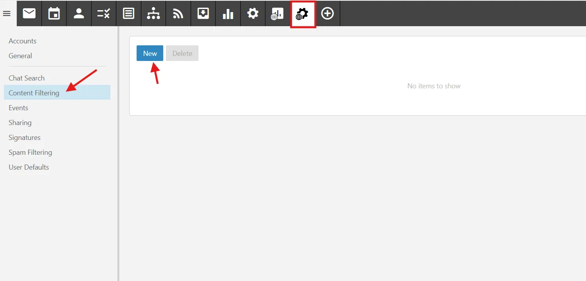586x281 pixels.
Task: Open the General settings section
Action: click(20, 56)
